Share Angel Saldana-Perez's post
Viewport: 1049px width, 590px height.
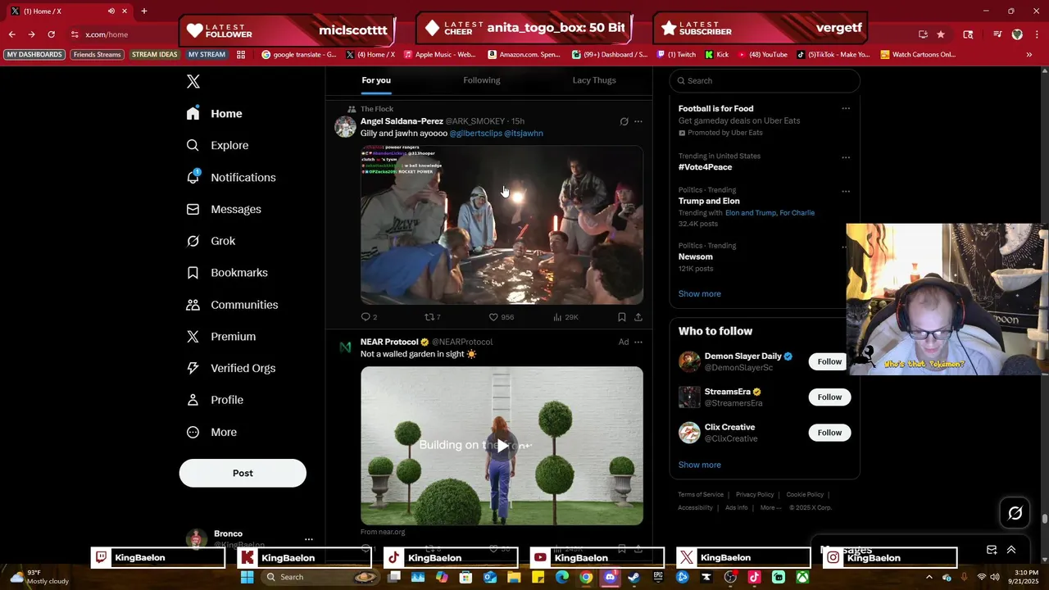[638, 317]
